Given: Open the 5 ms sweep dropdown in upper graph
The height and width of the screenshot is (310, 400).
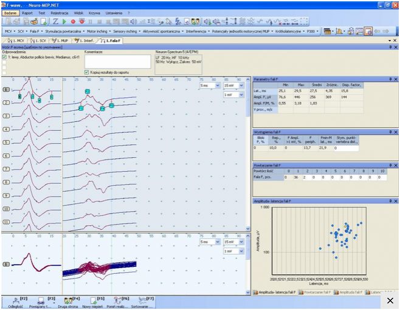Looking at the screenshot, I should click(x=219, y=87).
